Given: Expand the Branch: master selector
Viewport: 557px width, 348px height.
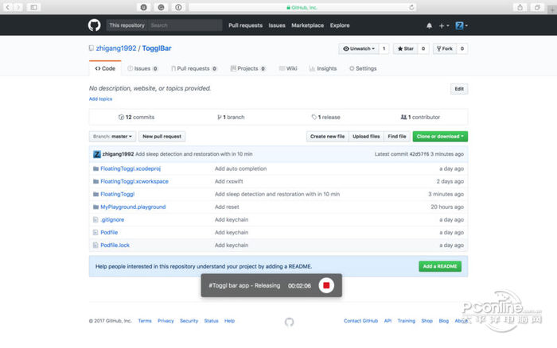Looking at the screenshot, I should click(x=112, y=137).
